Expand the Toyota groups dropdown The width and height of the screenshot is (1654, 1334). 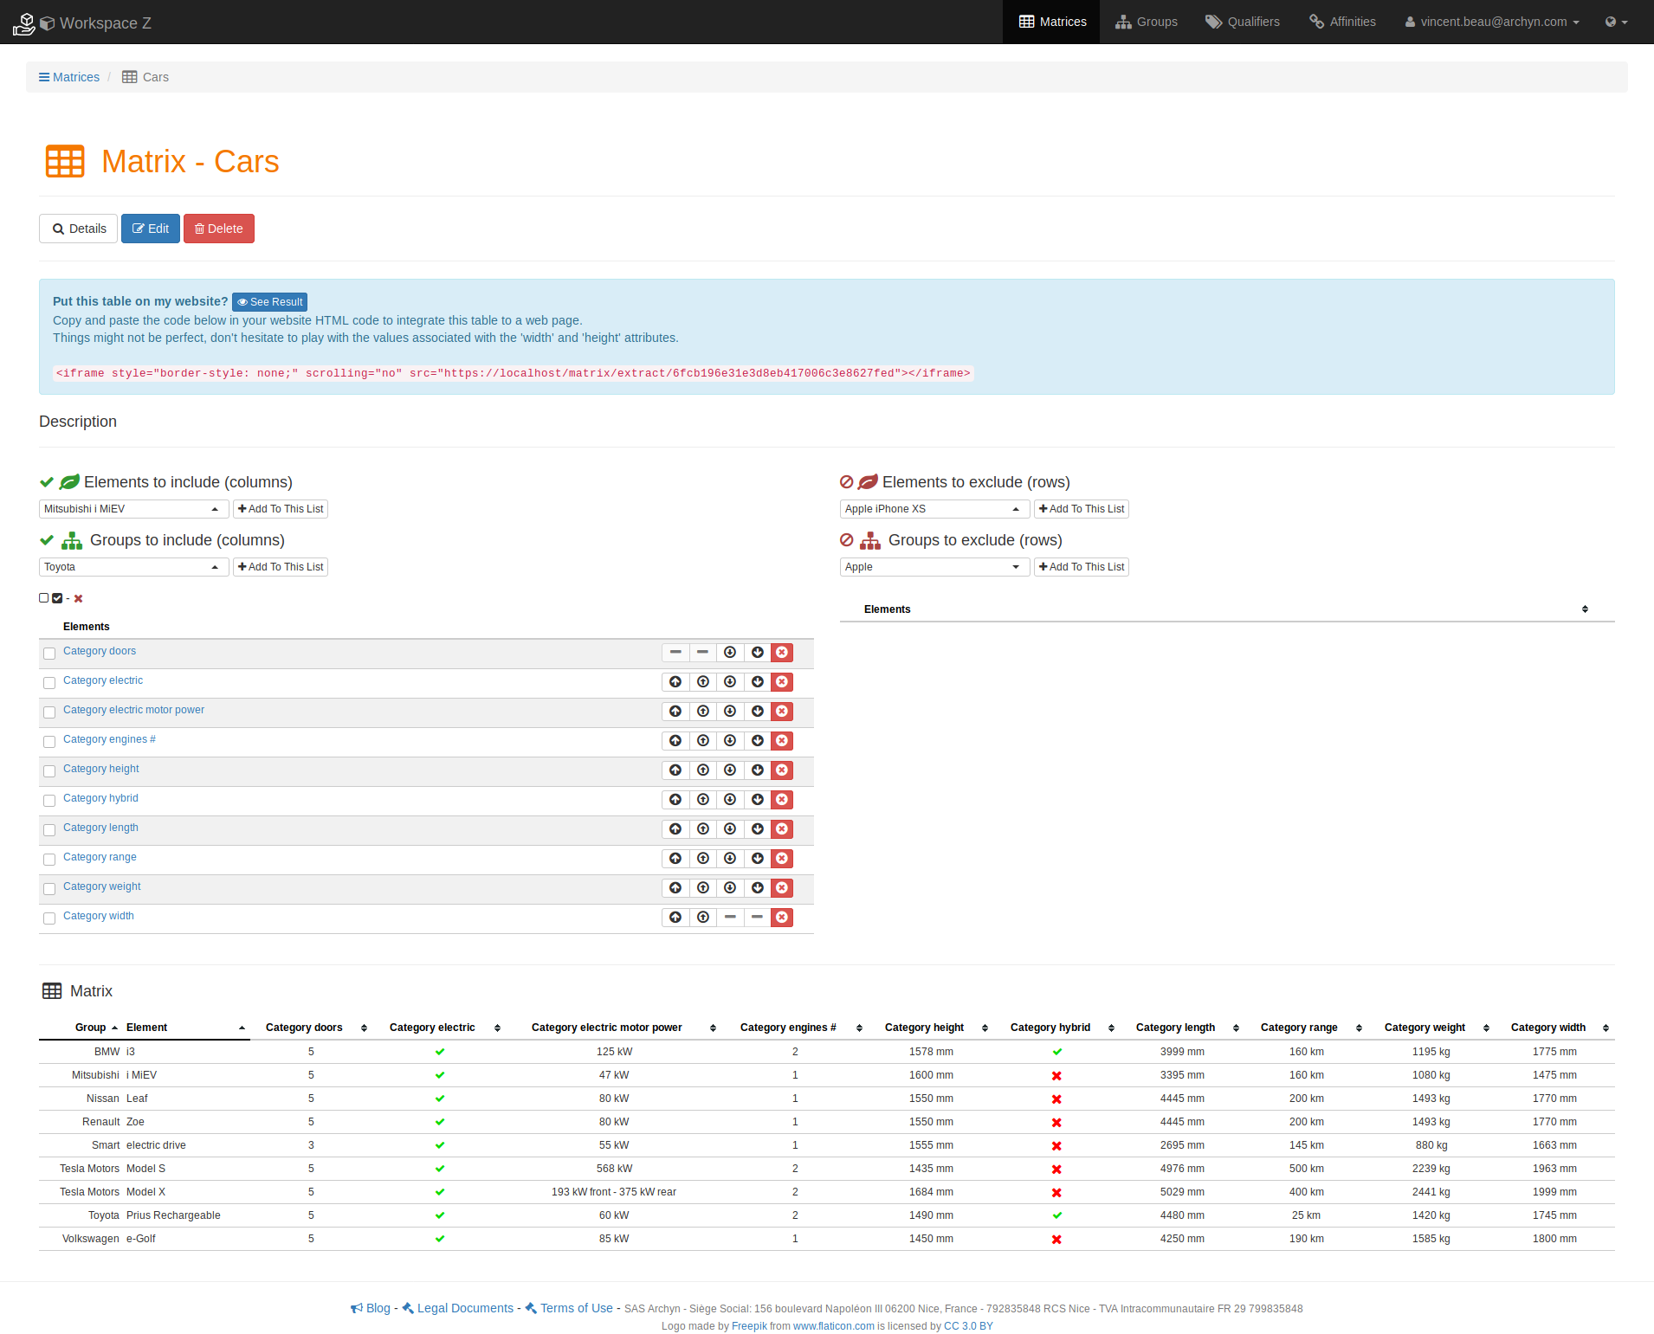[133, 567]
